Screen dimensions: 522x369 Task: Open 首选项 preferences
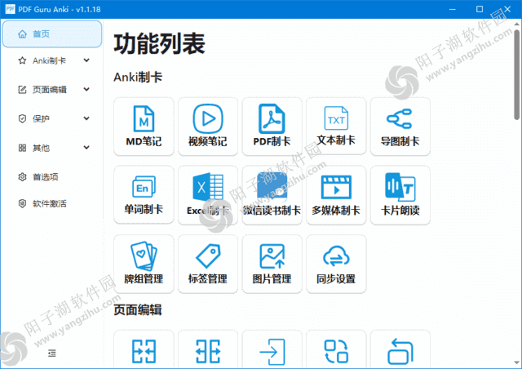pos(52,176)
